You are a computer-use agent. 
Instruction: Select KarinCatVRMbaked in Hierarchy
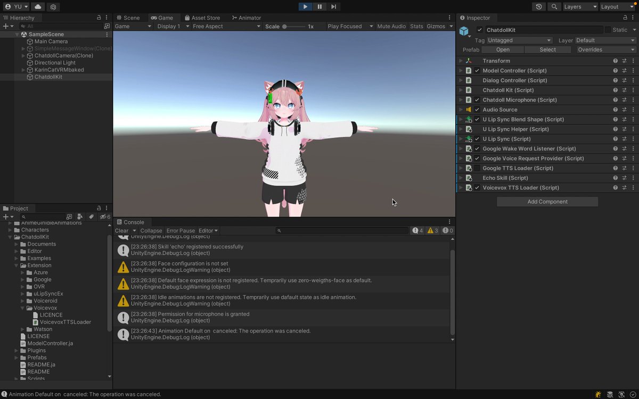pyautogui.click(x=59, y=70)
